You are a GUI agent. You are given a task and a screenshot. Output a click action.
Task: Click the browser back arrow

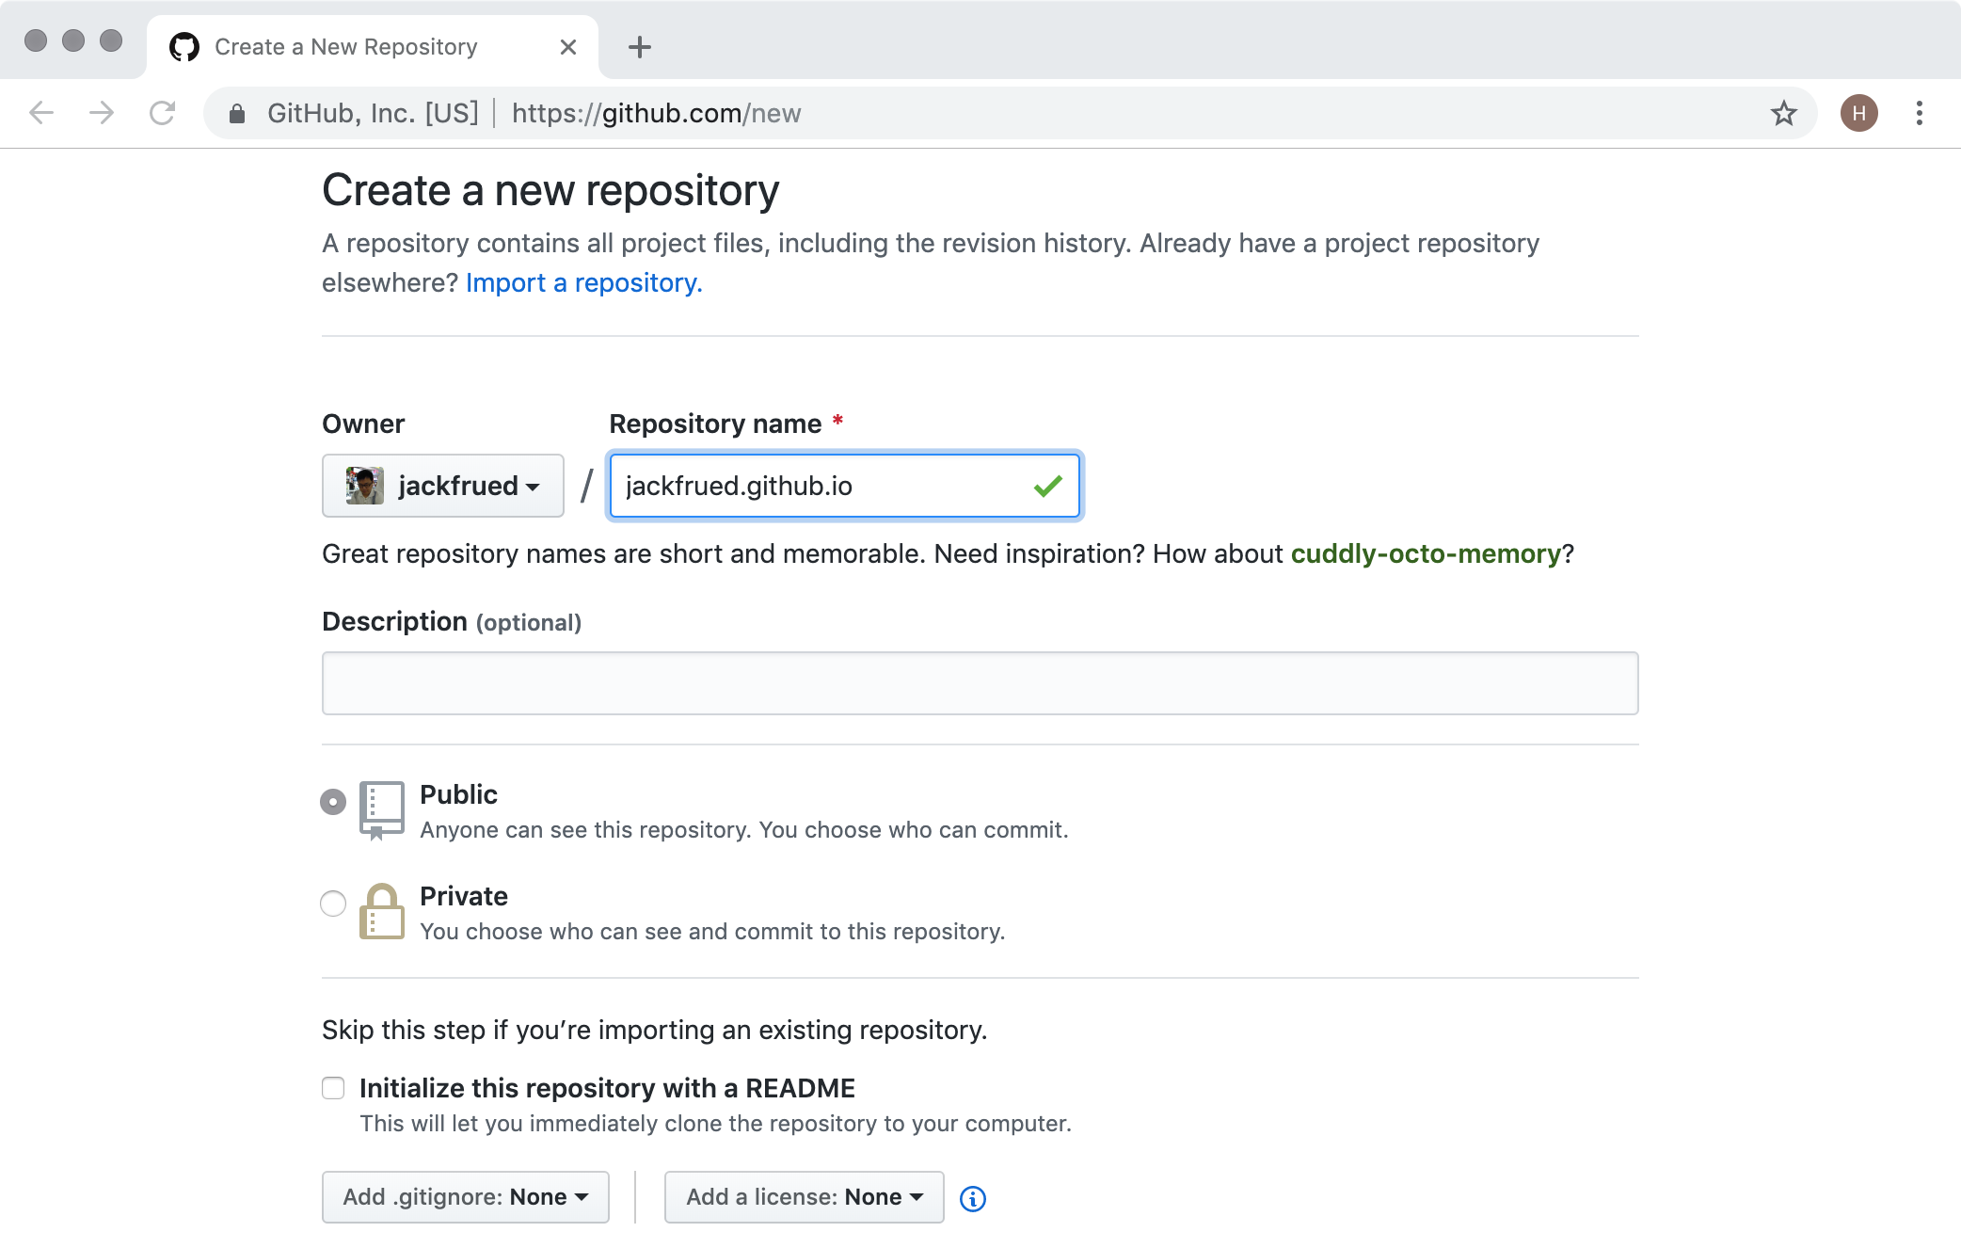(x=41, y=114)
